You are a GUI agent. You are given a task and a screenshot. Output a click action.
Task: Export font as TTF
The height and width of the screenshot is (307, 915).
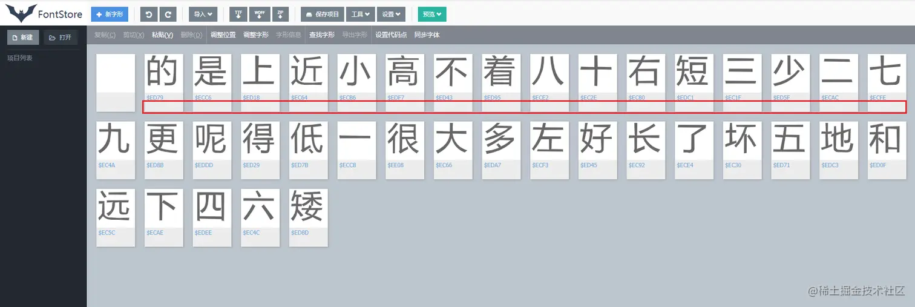pos(238,14)
